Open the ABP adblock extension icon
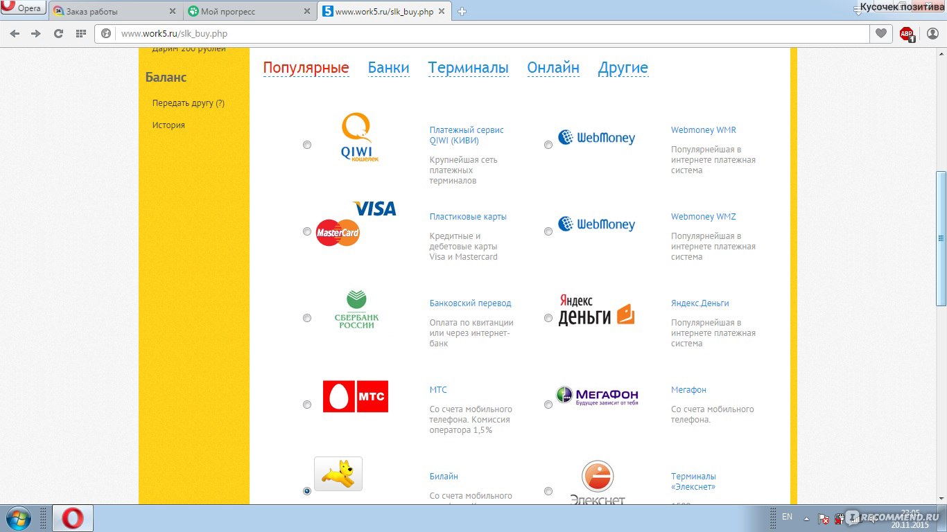The width and height of the screenshot is (947, 532). [907, 33]
